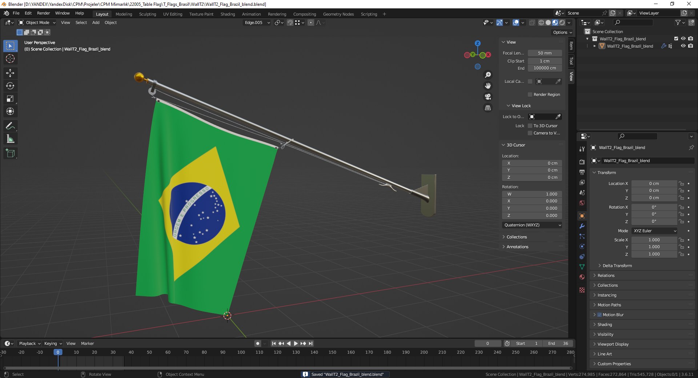Hide WallT2_Flag_Brazil_blend collection with eye icon
Image resolution: width=698 pixels, height=378 pixels.
pyautogui.click(x=683, y=39)
